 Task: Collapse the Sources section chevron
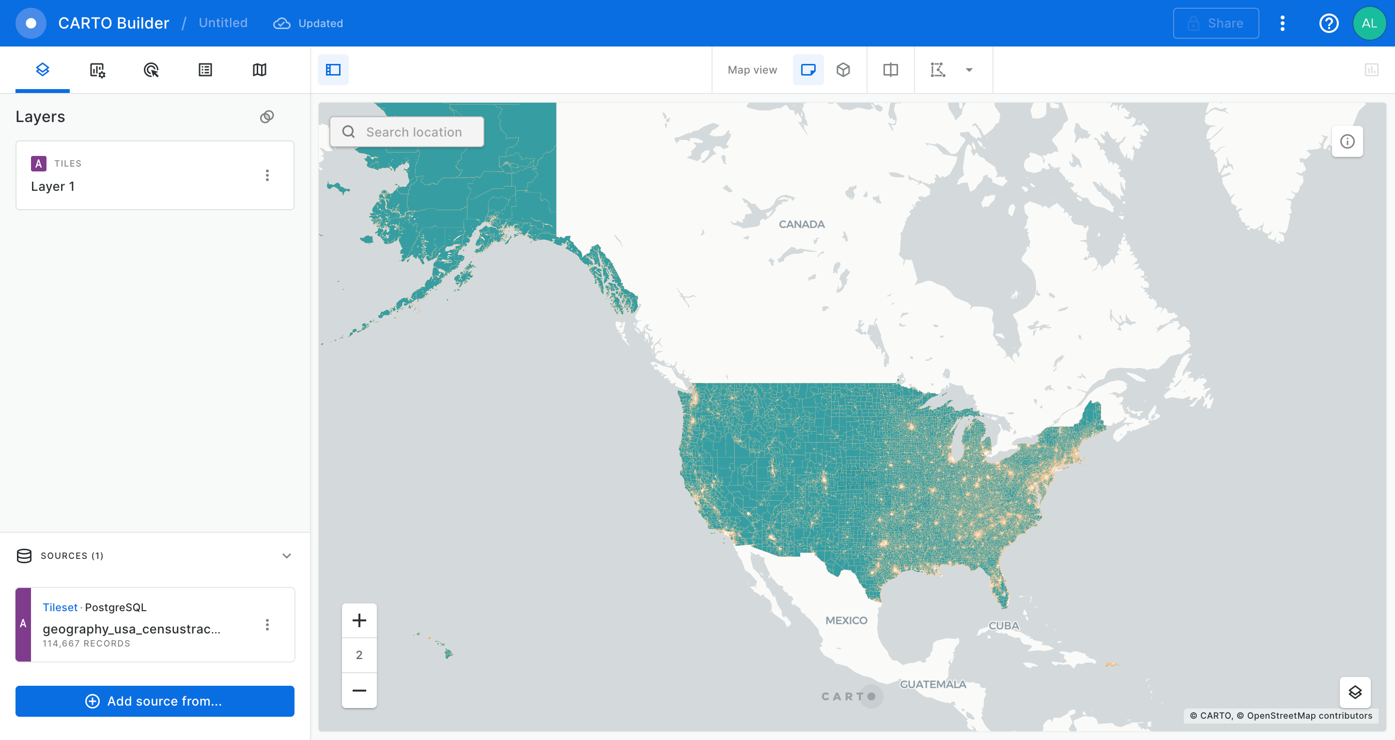[x=286, y=556]
